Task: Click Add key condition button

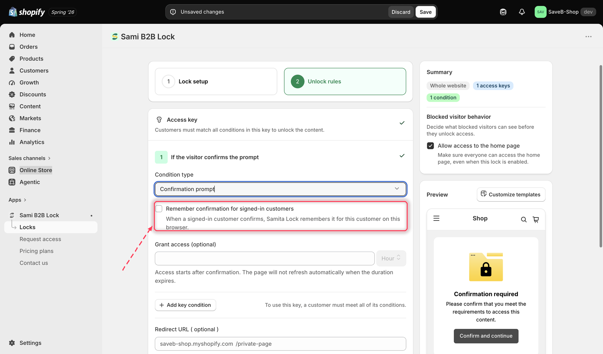Action: [185, 305]
